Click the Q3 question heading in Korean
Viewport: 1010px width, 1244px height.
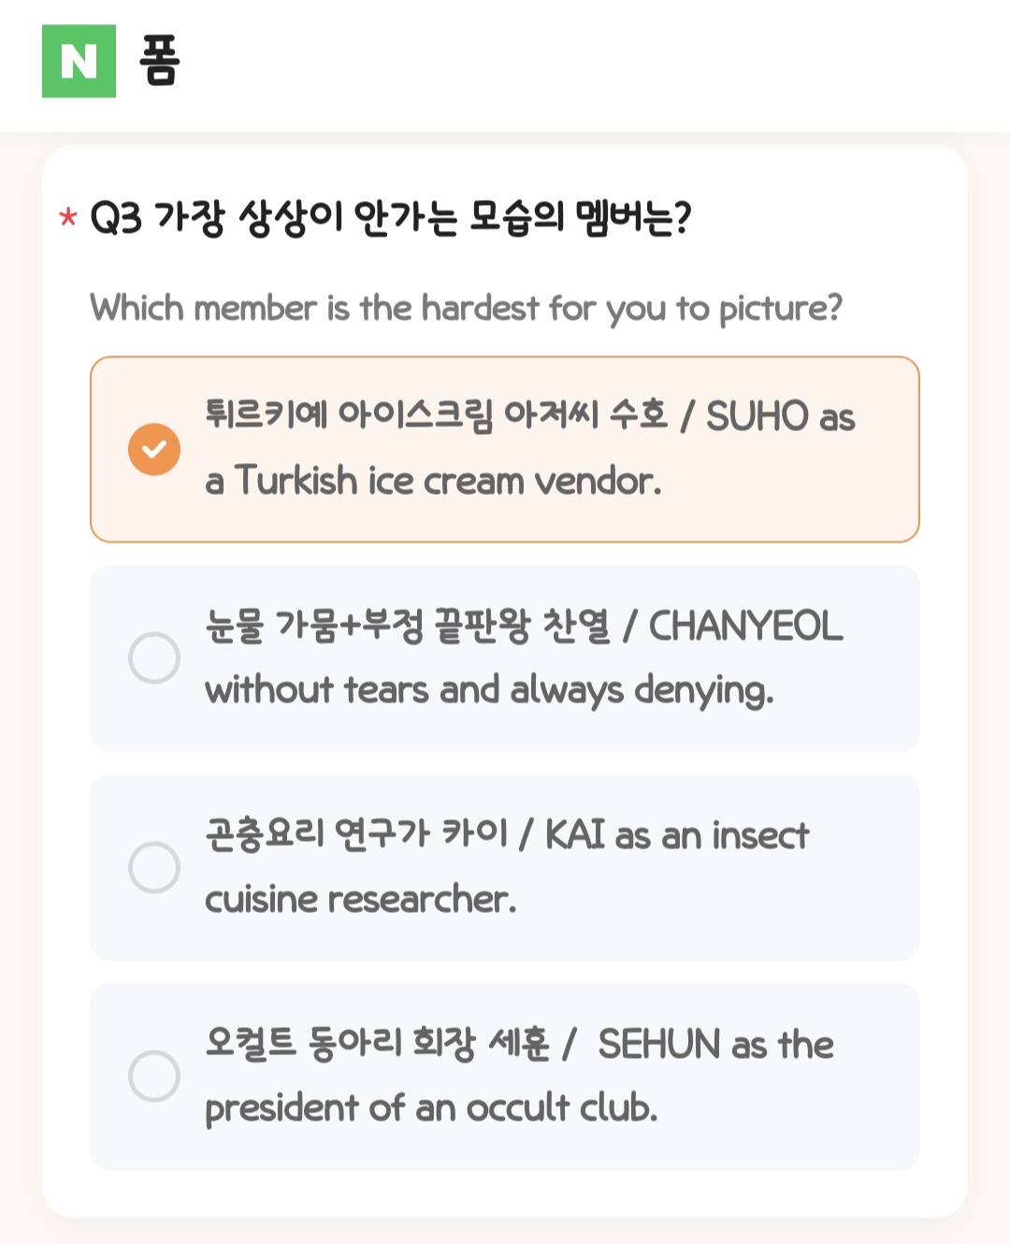(391, 218)
